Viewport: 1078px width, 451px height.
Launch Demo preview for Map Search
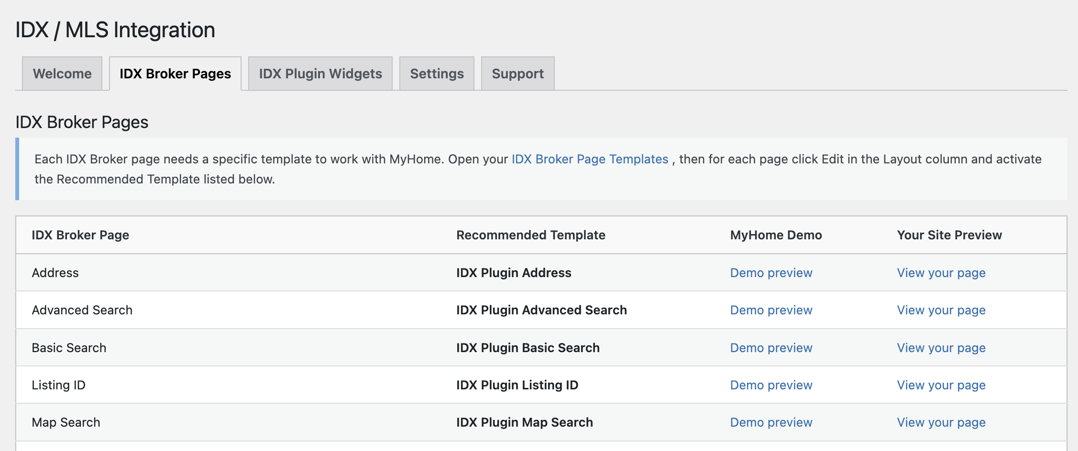click(x=771, y=422)
